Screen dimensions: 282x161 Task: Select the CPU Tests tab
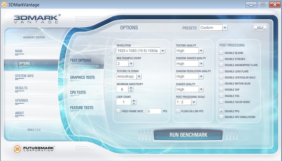pyautogui.click(x=78, y=93)
